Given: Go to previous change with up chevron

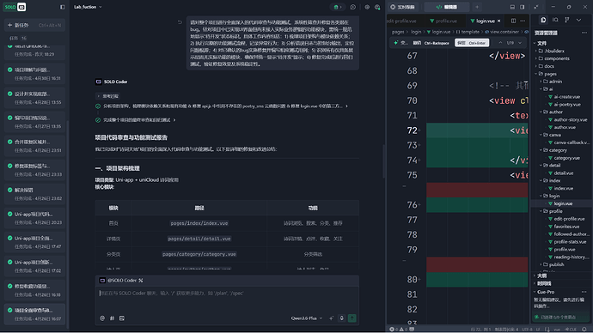Looking at the screenshot, I should point(500,43).
